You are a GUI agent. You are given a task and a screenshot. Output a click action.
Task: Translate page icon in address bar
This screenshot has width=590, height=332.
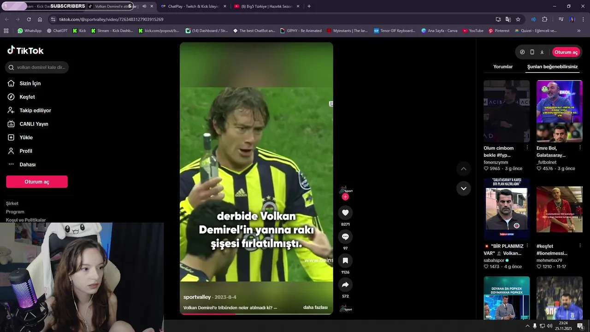[x=508, y=19]
